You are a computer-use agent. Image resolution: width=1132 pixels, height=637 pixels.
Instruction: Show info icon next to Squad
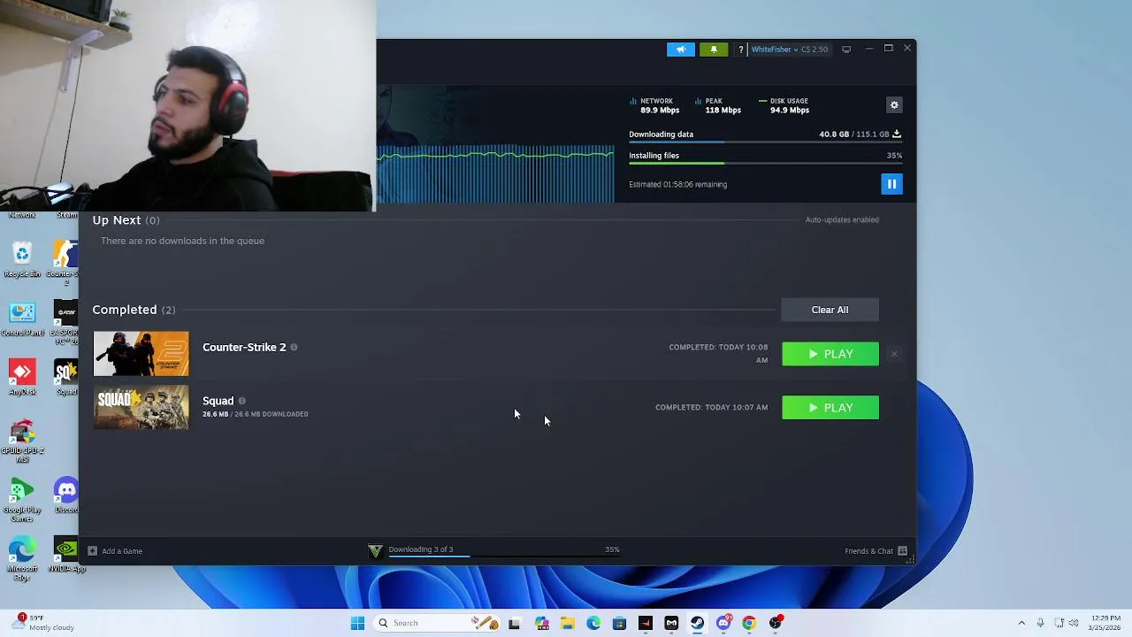[x=241, y=401]
